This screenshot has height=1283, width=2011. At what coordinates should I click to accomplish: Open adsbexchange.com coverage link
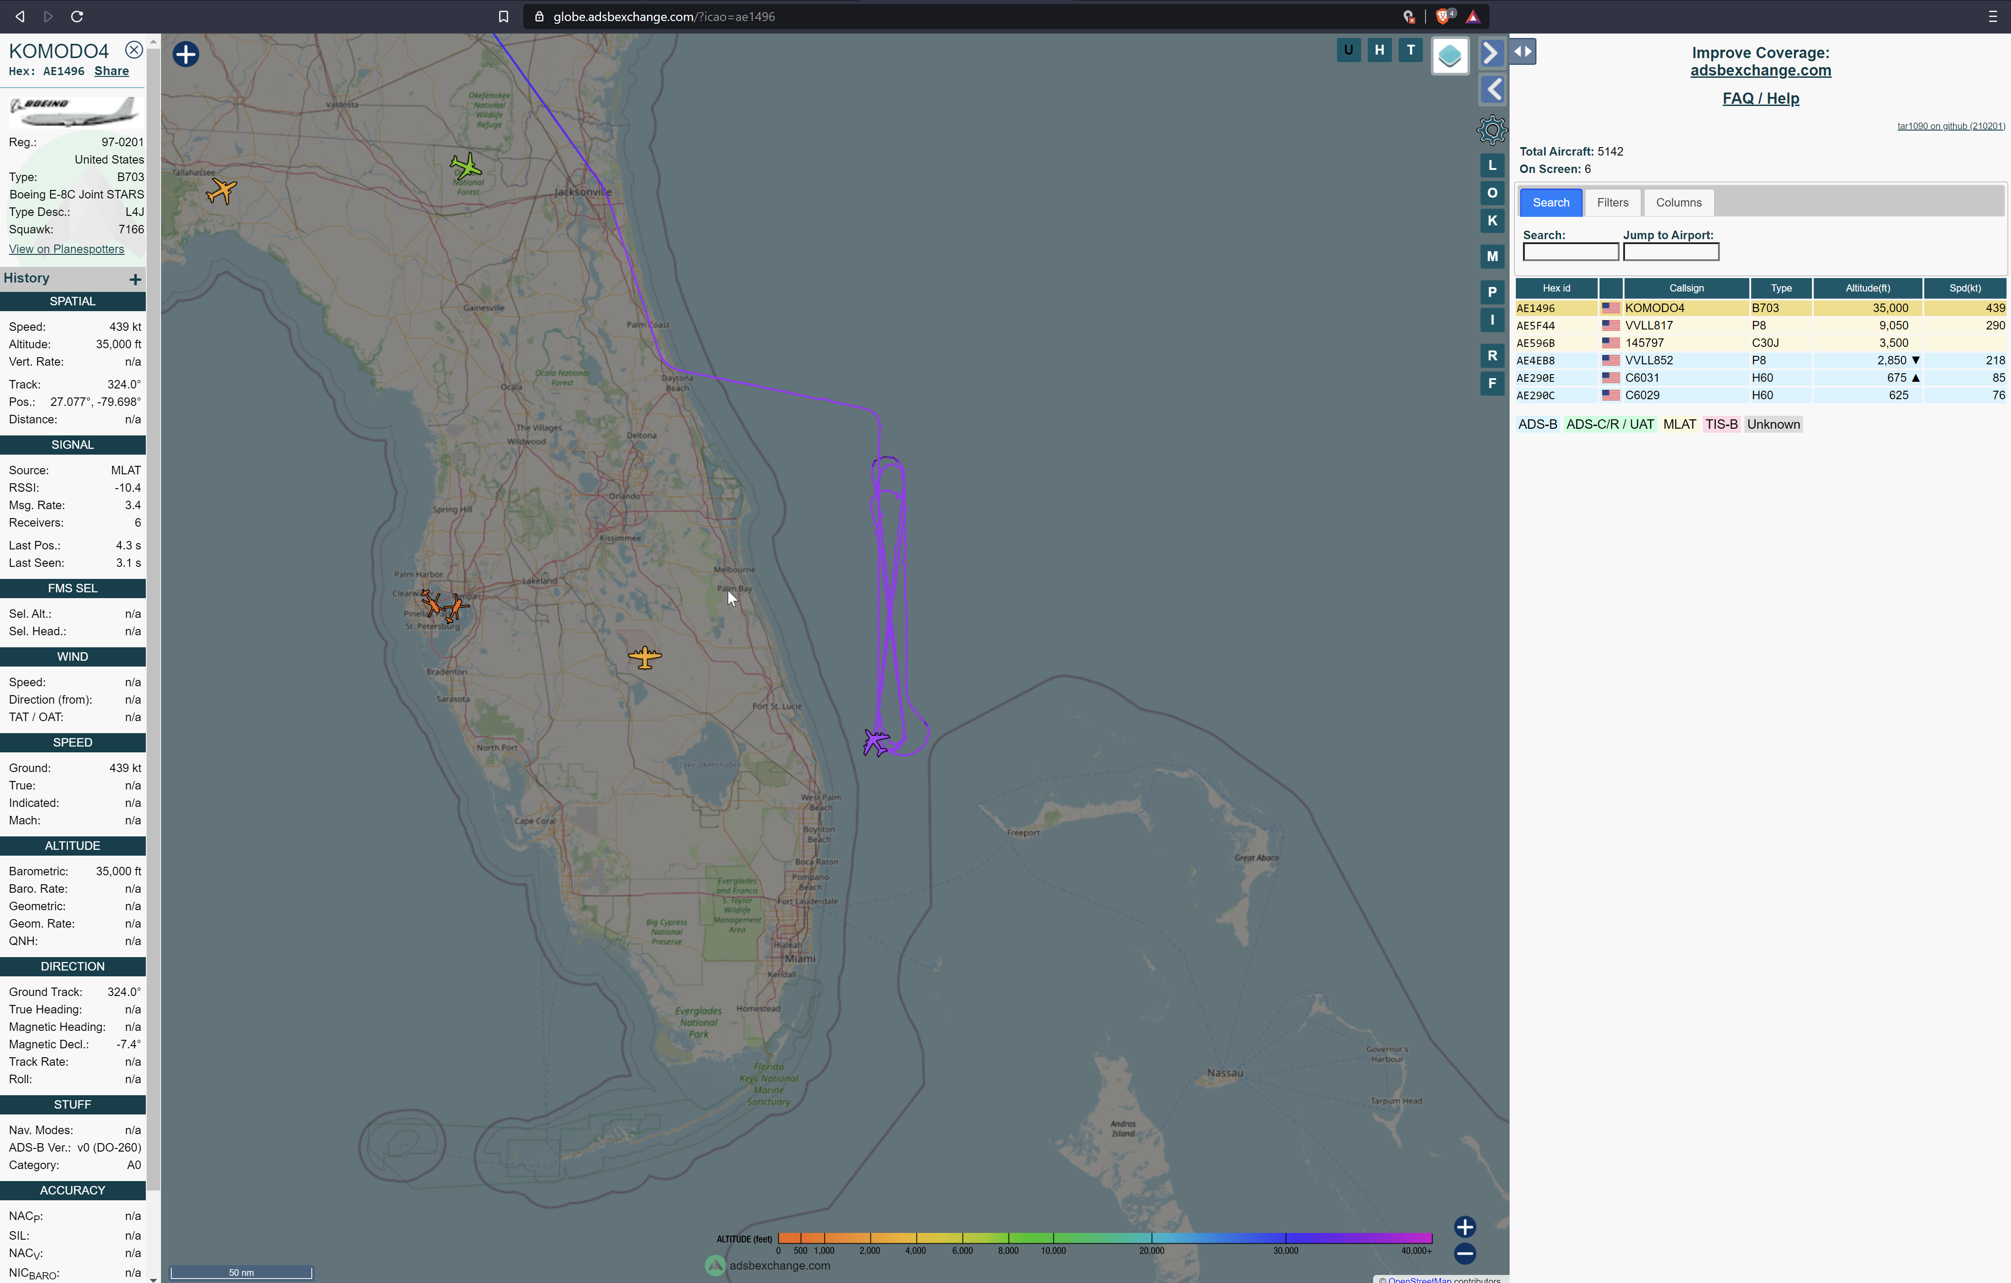click(1760, 70)
